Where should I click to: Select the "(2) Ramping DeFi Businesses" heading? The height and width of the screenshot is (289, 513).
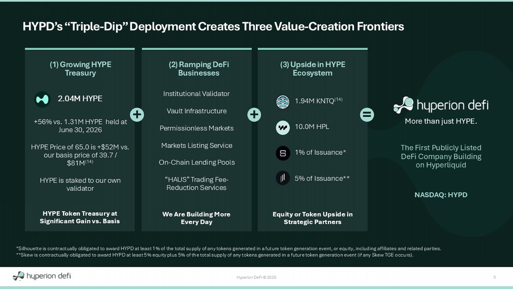tap(199, 68)
